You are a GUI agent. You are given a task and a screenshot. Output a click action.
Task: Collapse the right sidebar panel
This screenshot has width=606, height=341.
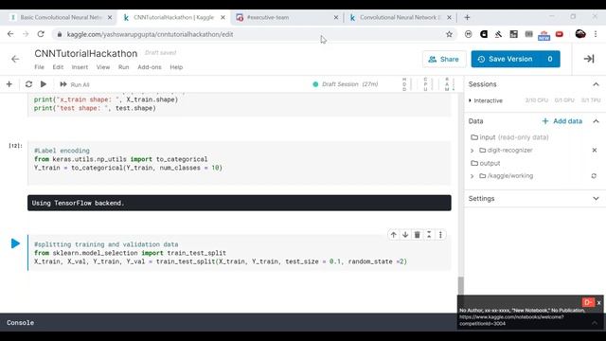pyautogui.click(x=589, y=59)
